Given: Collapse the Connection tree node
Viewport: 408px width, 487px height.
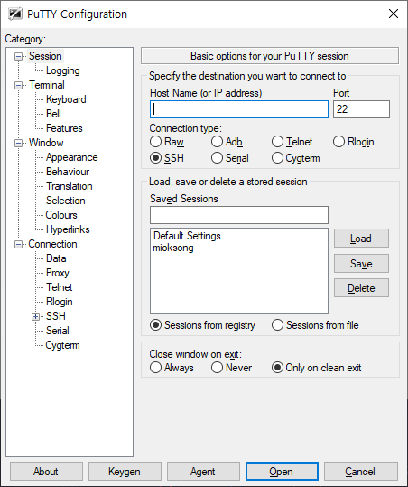Looking at the screenshot, I should (19, 245).
